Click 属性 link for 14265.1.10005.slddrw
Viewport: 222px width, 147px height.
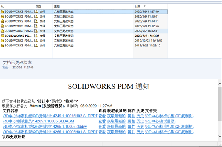(x=132, y=127)
